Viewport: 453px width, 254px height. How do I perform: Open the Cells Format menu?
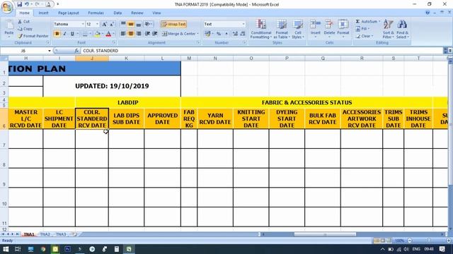(x=343, y=28)
